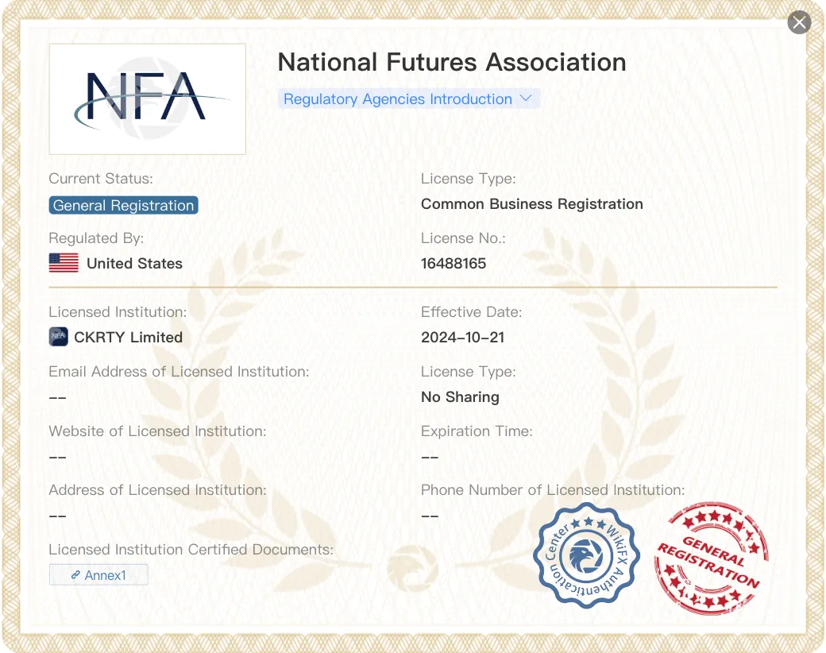The image size is (826, 653).
Task: Click the chevron next to Regulatory Agencies Introduction
Action: [x=526, y=98]
